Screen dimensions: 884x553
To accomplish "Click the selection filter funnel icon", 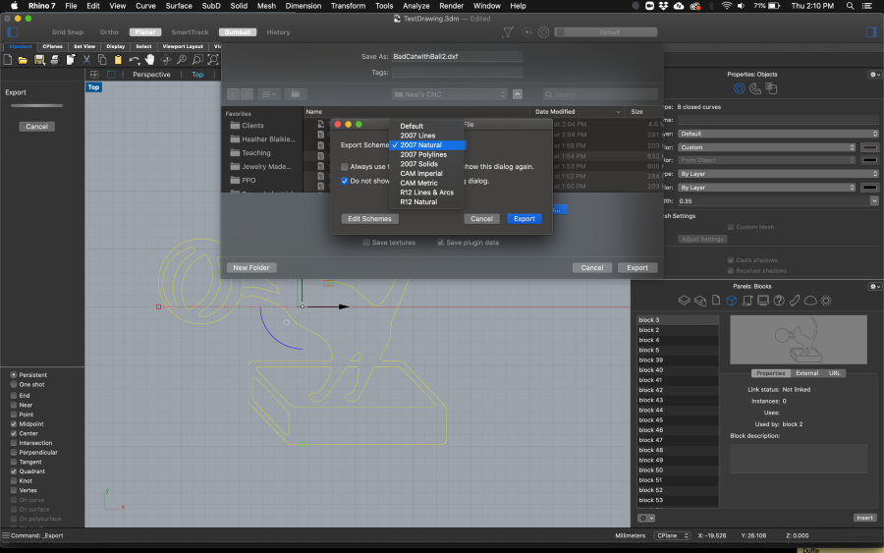I will [508, 32].
